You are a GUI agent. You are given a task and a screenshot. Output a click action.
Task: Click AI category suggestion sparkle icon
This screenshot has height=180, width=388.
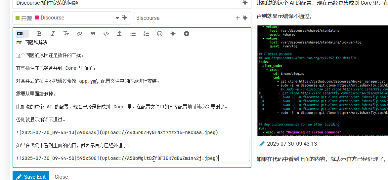[124, 18]
